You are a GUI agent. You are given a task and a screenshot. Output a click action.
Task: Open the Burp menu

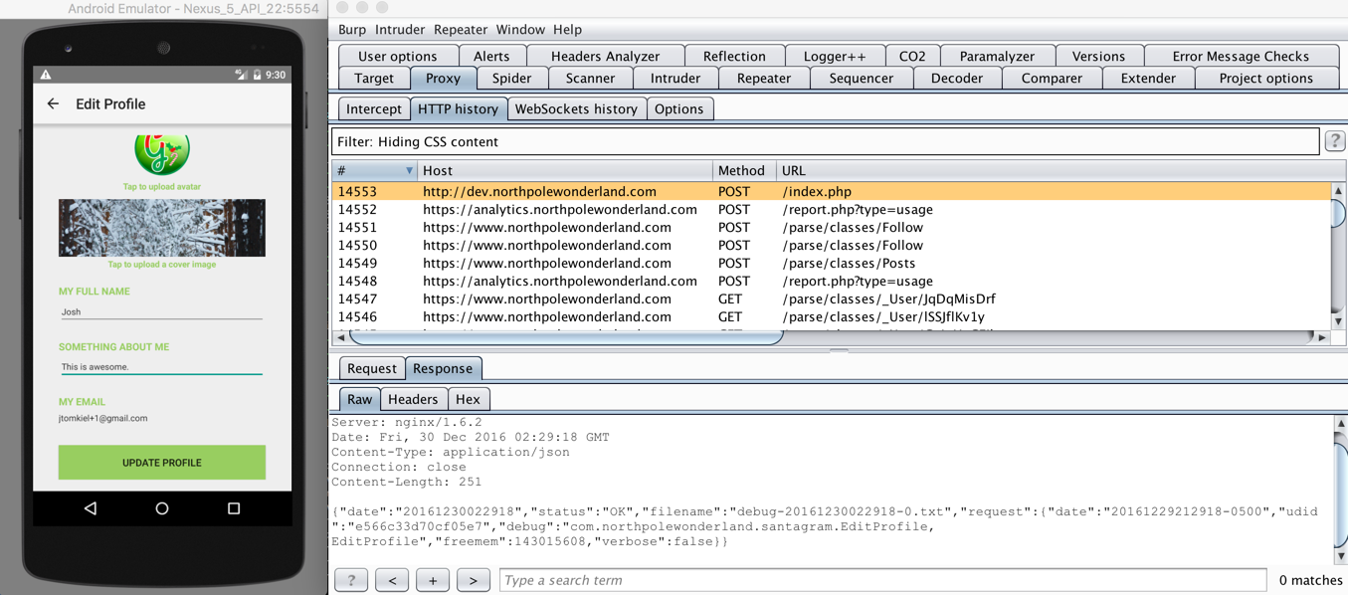pyautogui.click(x=352, y=30)
